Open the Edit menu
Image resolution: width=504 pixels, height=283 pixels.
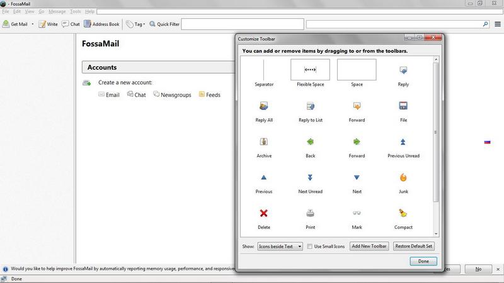click(x=17, y=11)
